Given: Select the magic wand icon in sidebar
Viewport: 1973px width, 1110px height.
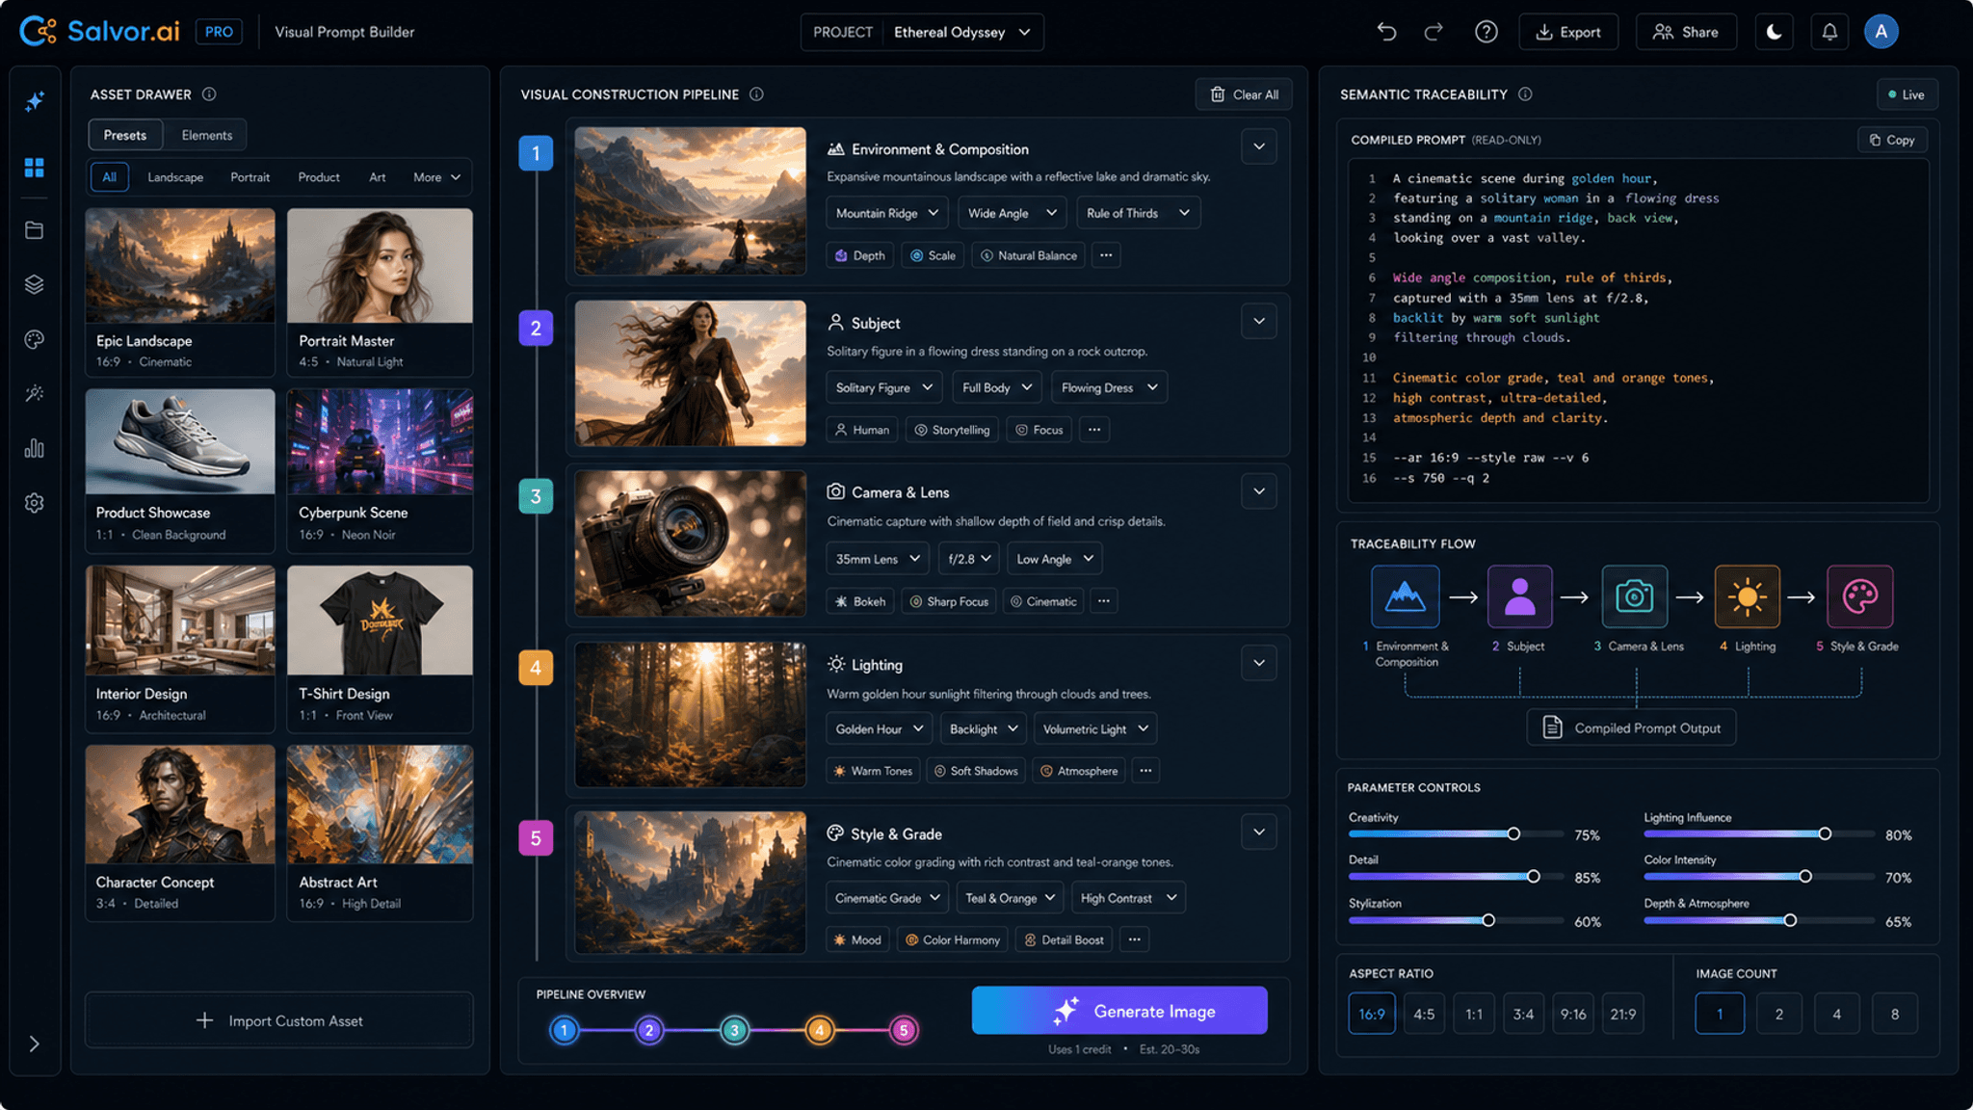Looking at the screenshot, I should pos(35,393).
